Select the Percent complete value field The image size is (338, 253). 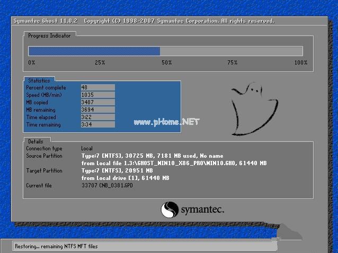point(98,87)
